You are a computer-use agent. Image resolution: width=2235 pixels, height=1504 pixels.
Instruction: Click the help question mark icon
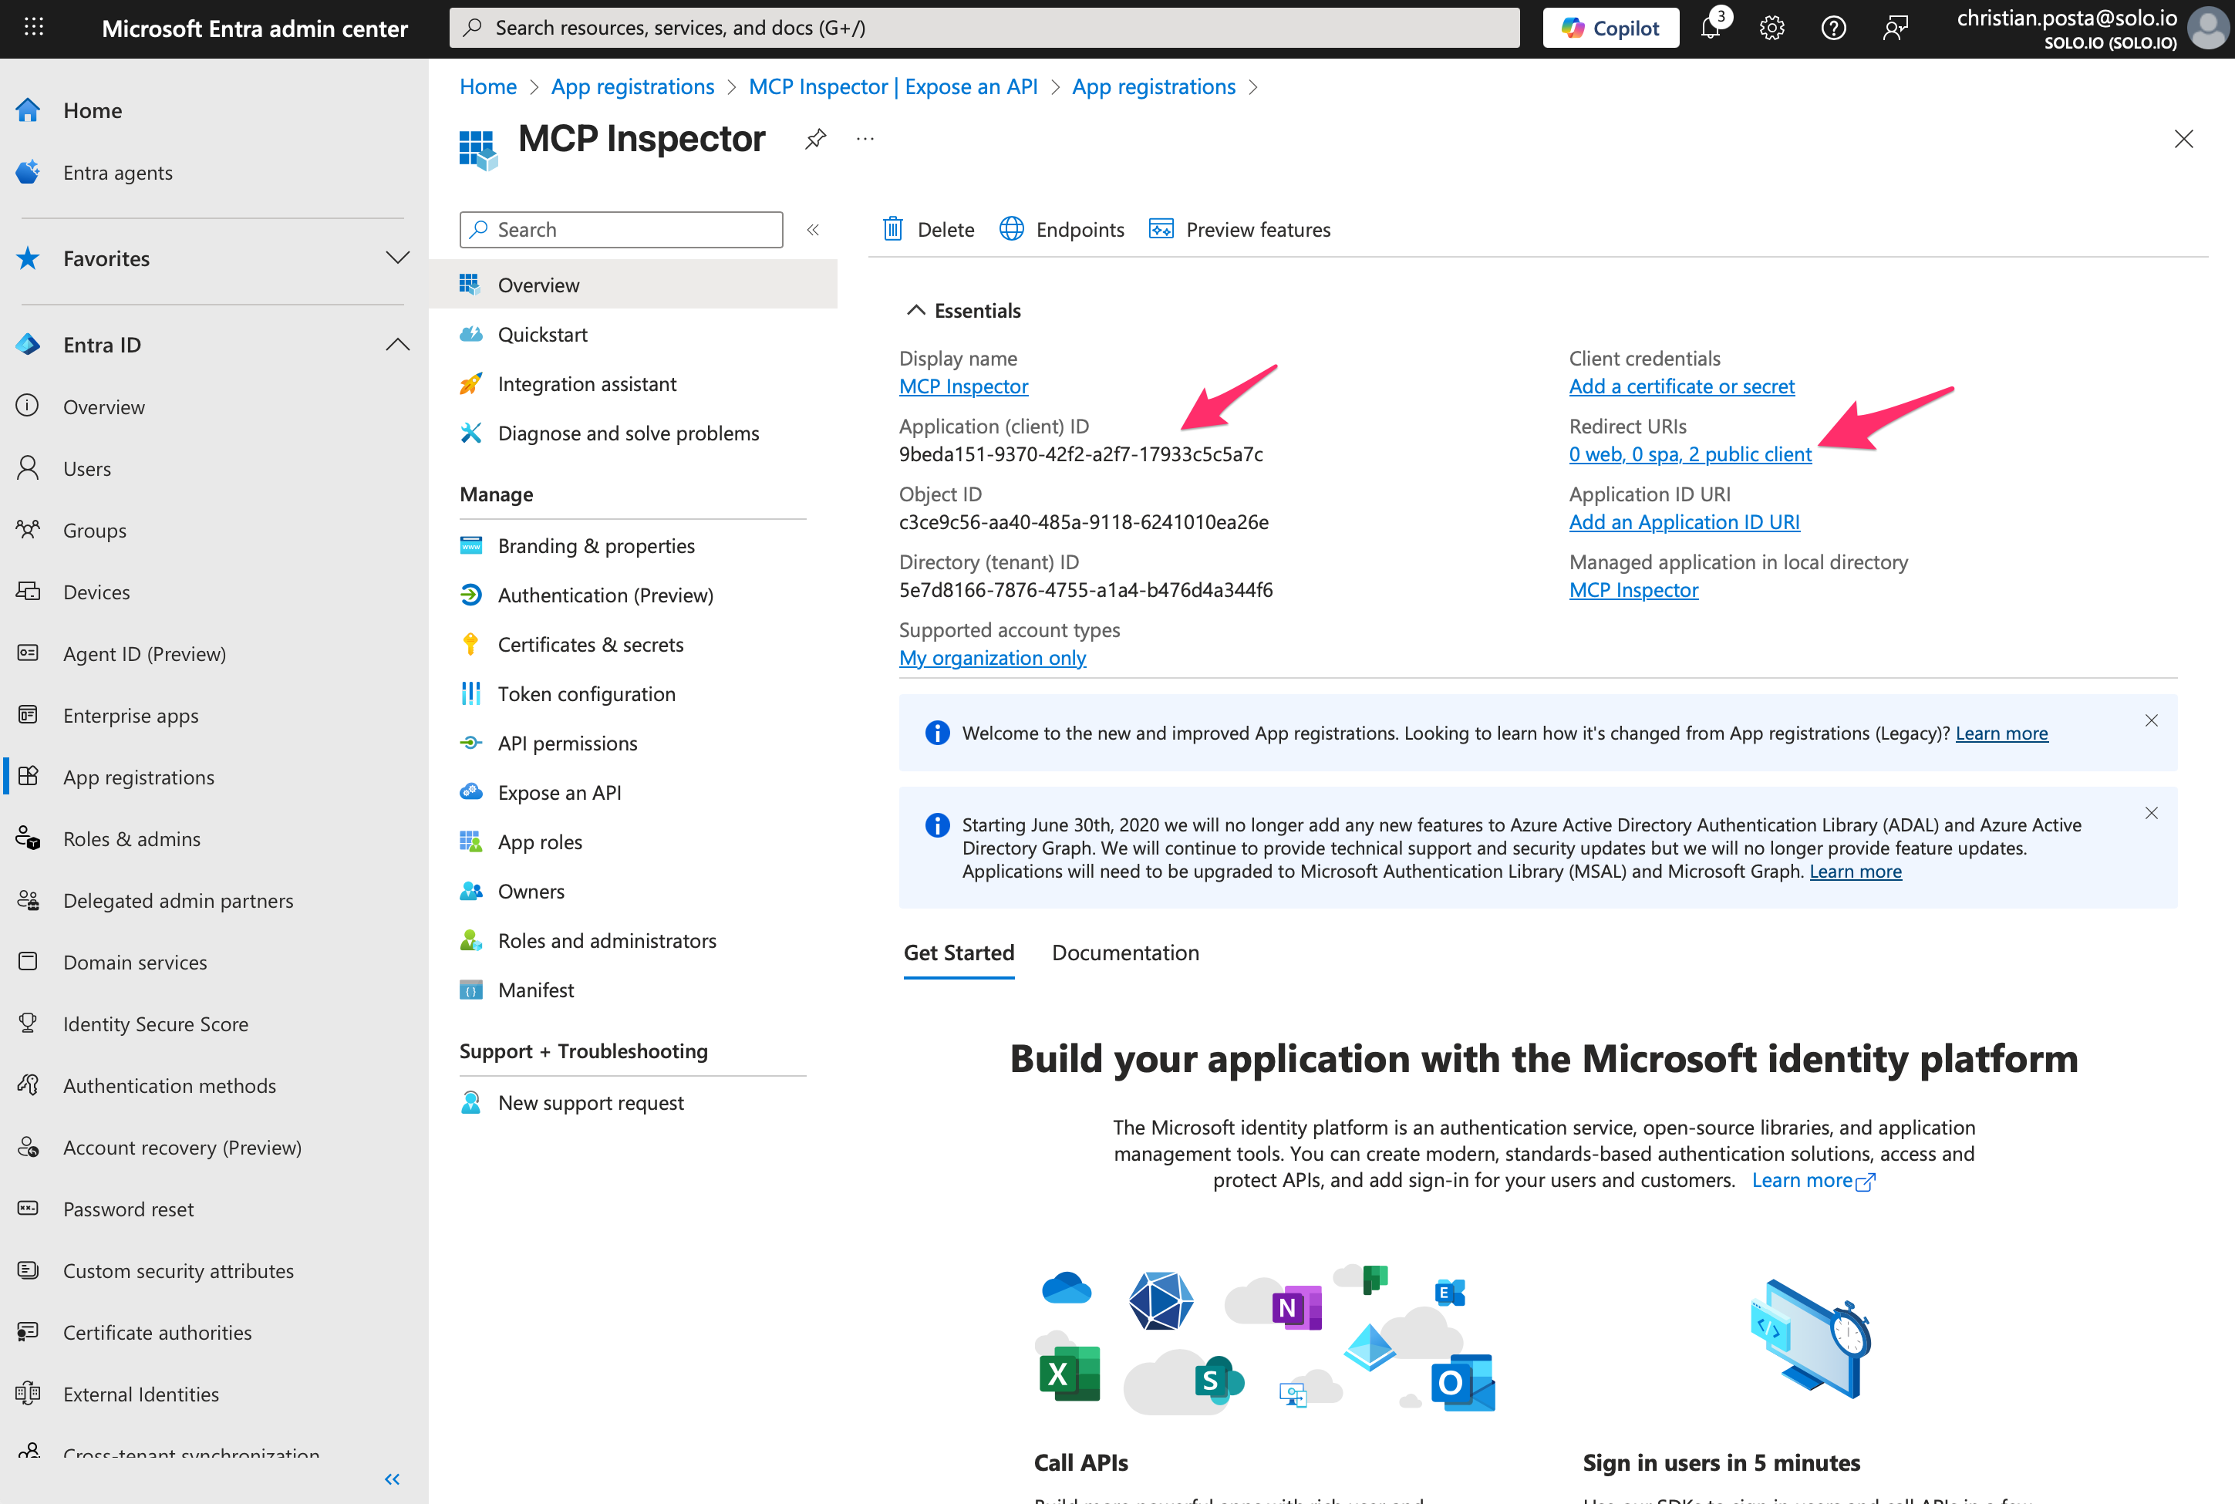pyautogui.click(x=1833, y=28)
